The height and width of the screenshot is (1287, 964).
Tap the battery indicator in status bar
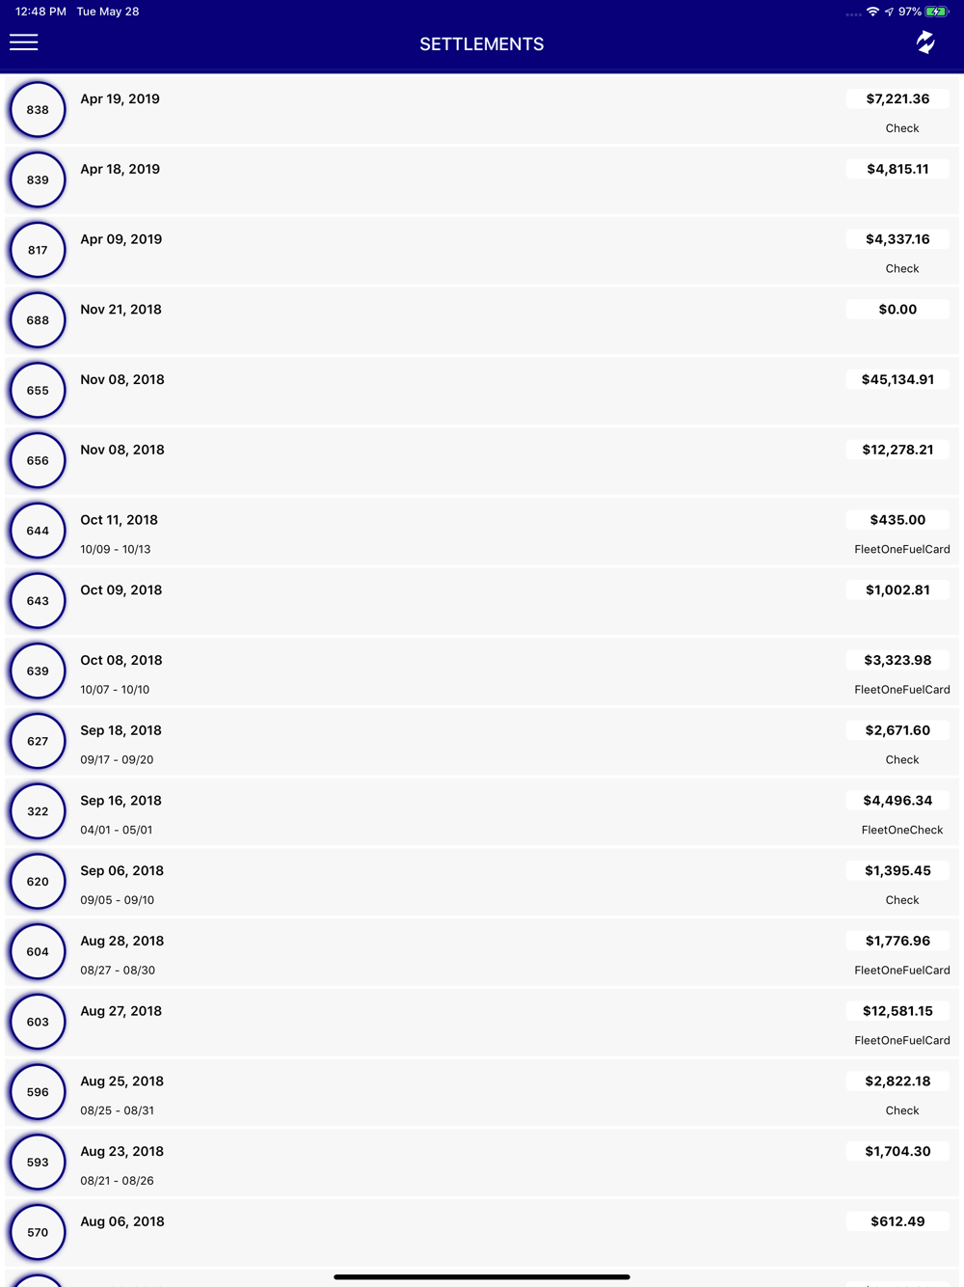coord(936,12)
